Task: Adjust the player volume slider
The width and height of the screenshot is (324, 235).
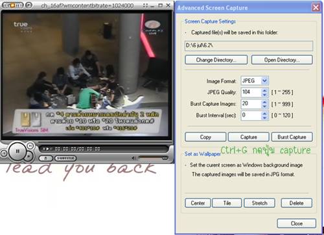Action: (x=153, y=158)
